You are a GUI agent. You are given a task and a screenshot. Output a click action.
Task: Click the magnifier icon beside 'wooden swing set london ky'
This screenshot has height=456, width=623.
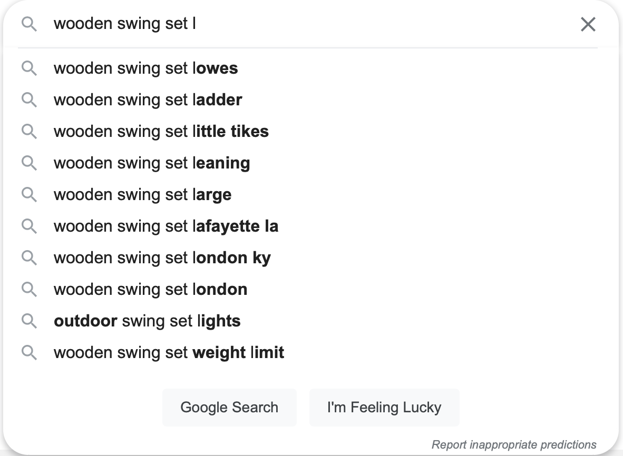pos(30,257)
